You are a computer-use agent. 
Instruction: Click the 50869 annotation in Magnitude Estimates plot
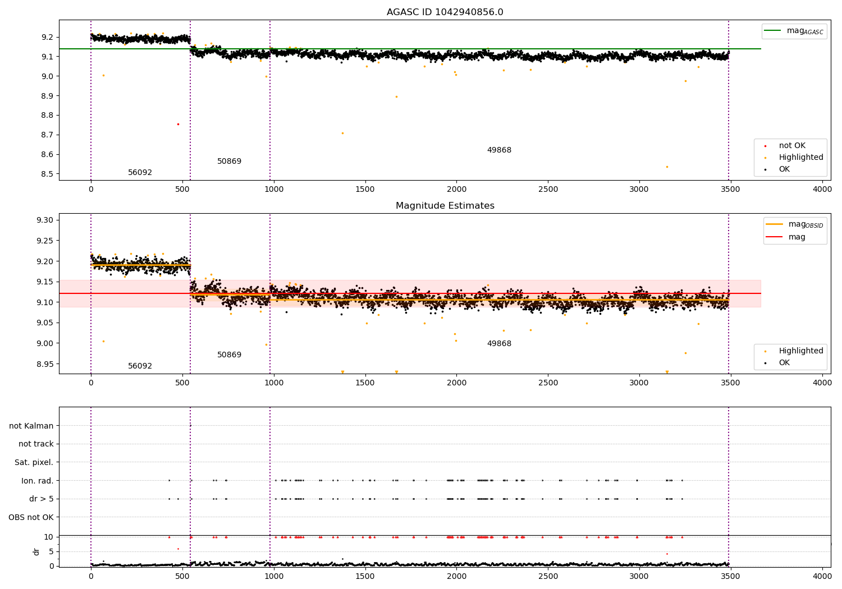(x=229, y=355)
